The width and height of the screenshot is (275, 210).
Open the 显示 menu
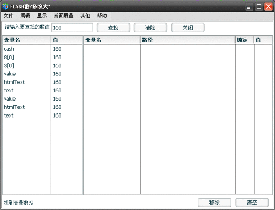tap(42, 16)
